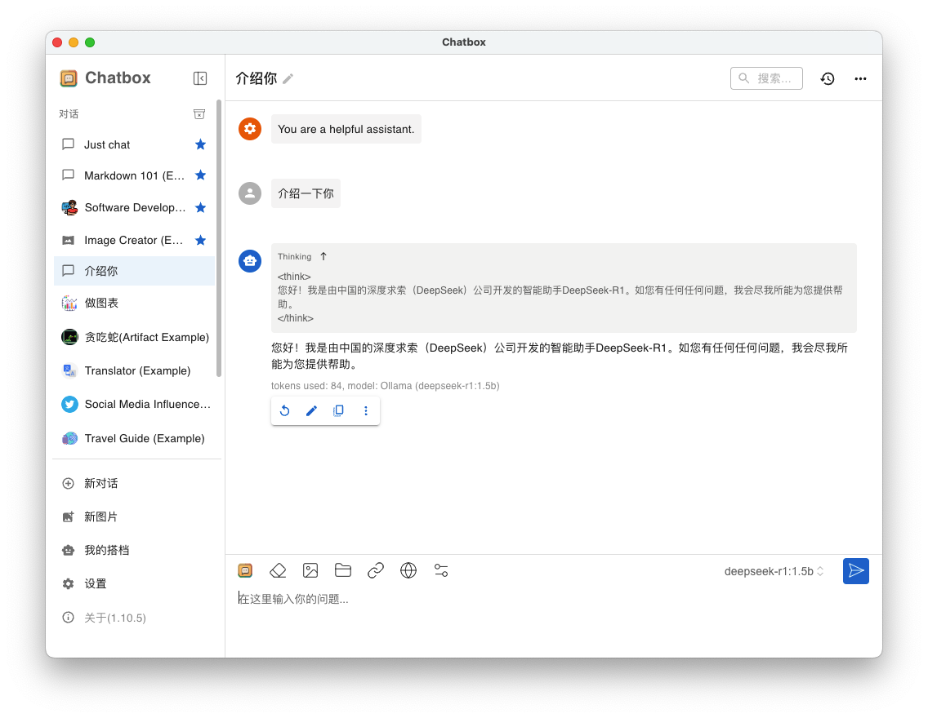The image size is (928, 718).
Task: Edit the conversation title pencil icon
Action: coord(288,78)
